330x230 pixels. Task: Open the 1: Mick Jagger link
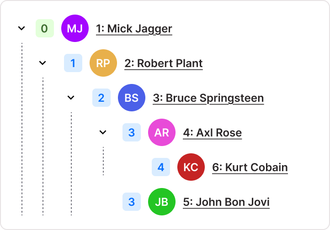click(134, 29)
